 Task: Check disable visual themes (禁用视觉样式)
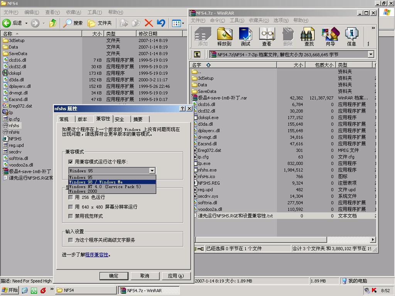coord(71,216)
